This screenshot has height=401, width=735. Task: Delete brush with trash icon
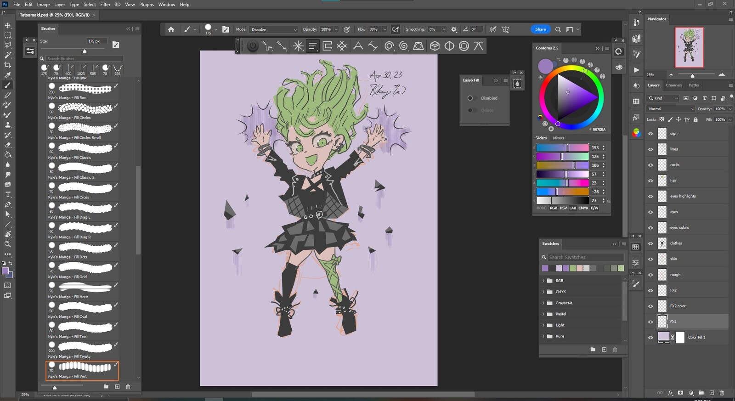(x=128, y=387)
